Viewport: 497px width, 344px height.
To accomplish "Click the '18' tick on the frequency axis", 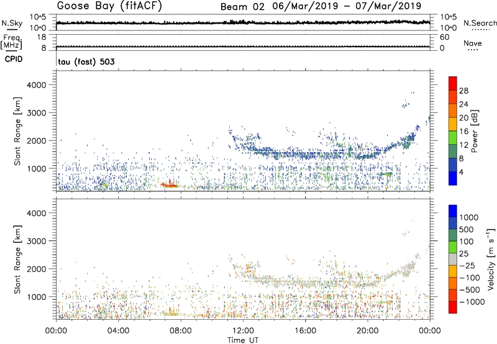I will (x=42, y=37).
